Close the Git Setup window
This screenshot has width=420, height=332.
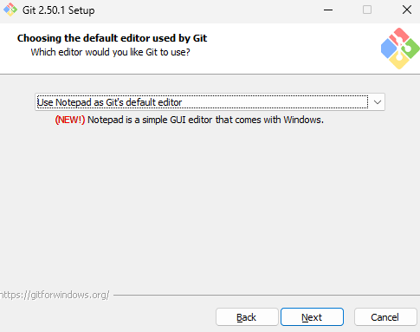pyautogui.click(x=407, y=10)
